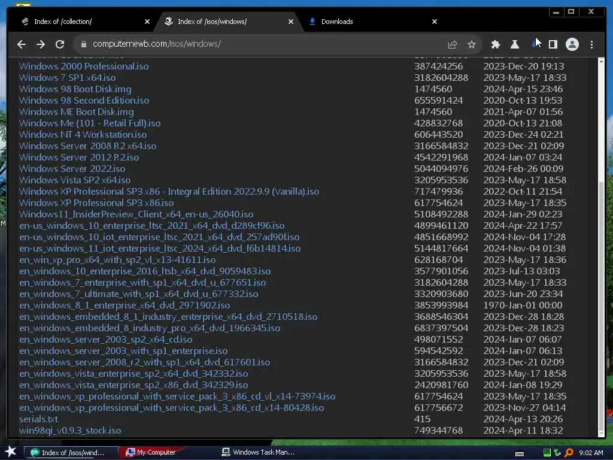613x460 pixels.
Task: Bookmark this page with the star icon
Action: [x=472, y=44]
